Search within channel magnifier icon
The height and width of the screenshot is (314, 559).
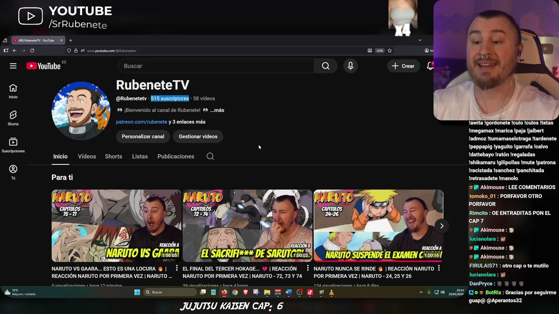click(210, 156)
